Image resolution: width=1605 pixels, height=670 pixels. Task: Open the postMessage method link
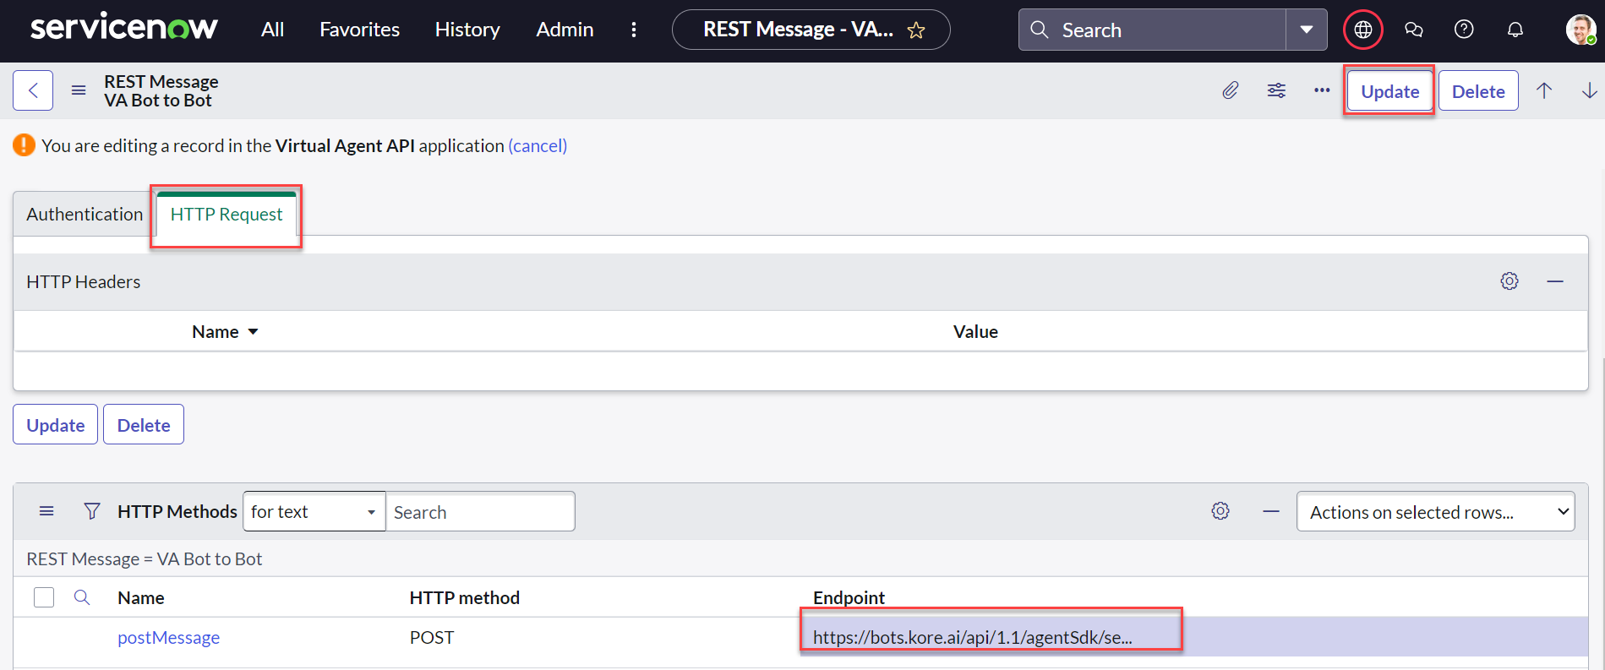(x=168, y=638)
